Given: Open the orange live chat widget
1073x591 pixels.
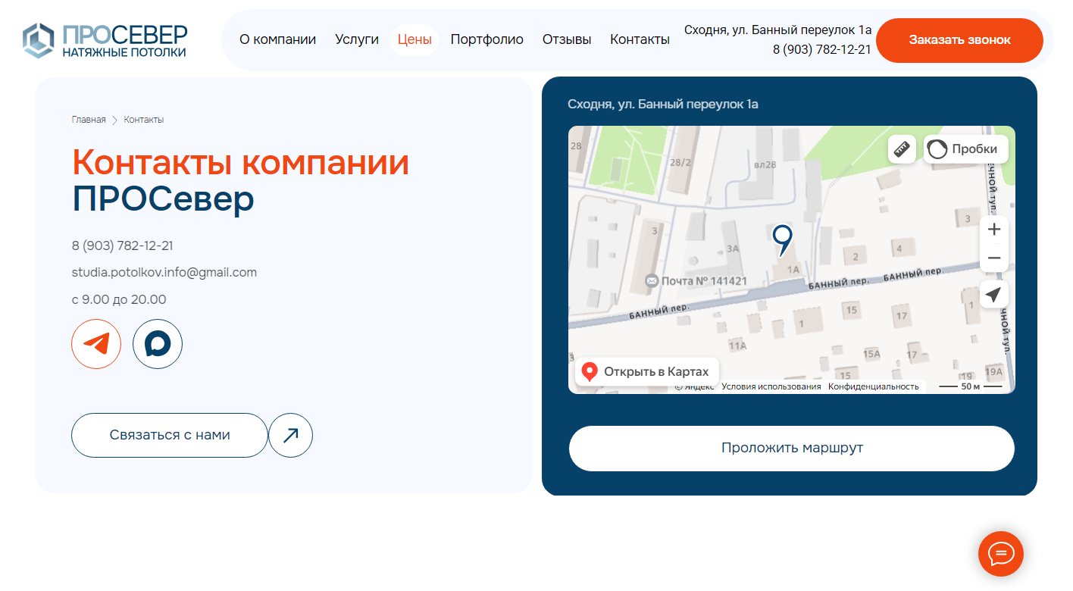Looking at the screenshot, I should [1000, 554].
